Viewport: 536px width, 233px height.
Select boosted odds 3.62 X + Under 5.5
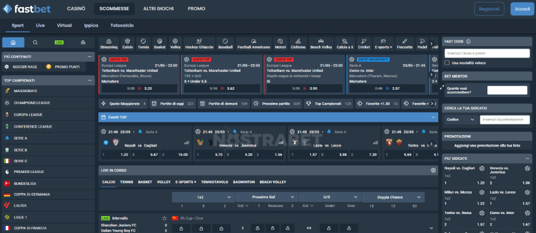pos(222,88)
